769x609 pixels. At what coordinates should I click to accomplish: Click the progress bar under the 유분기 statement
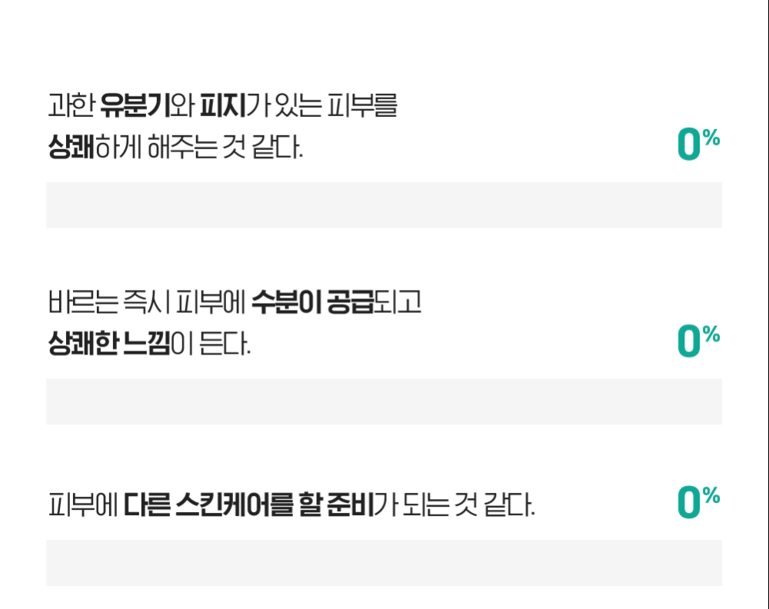(384, 205)
